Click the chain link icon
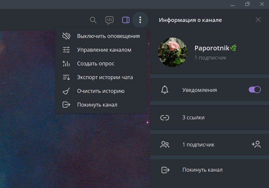This screenshot has height=188, width=269. [x=165, y=118]
